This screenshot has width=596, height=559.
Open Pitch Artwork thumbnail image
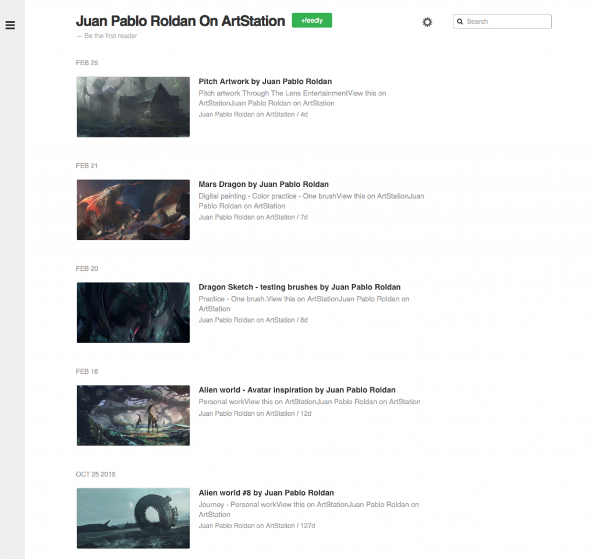(133, 107)
